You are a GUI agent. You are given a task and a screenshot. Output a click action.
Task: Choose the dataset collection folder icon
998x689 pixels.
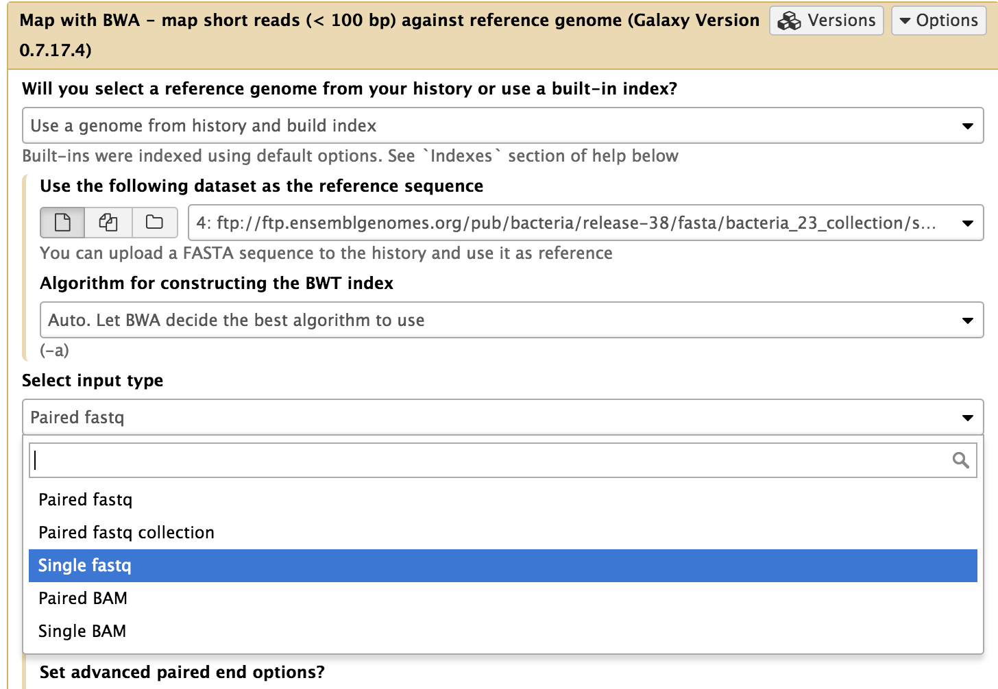154,223
